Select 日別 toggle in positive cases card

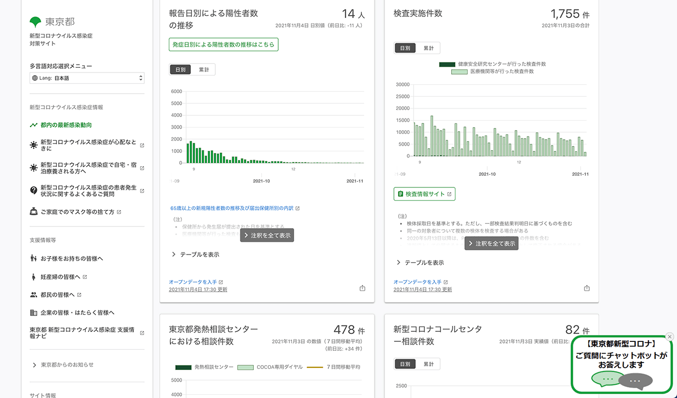(x=180, y=69)
